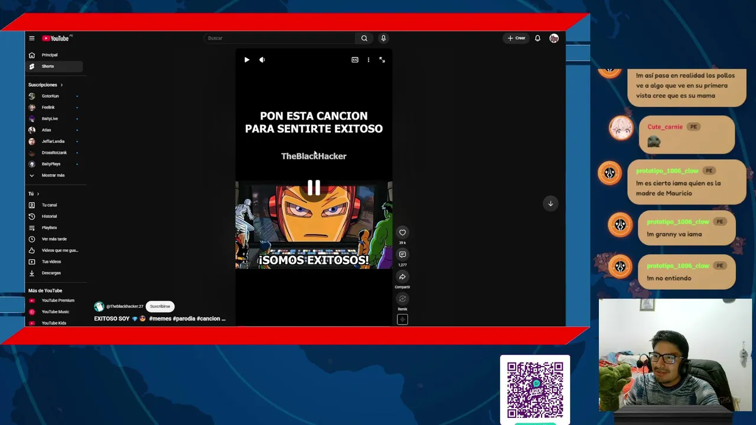Click the Buscar search field

coord(280,38)
